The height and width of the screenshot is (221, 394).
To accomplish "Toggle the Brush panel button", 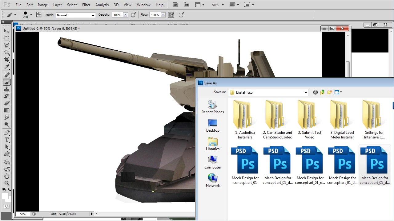I will (x=39, y=15).
